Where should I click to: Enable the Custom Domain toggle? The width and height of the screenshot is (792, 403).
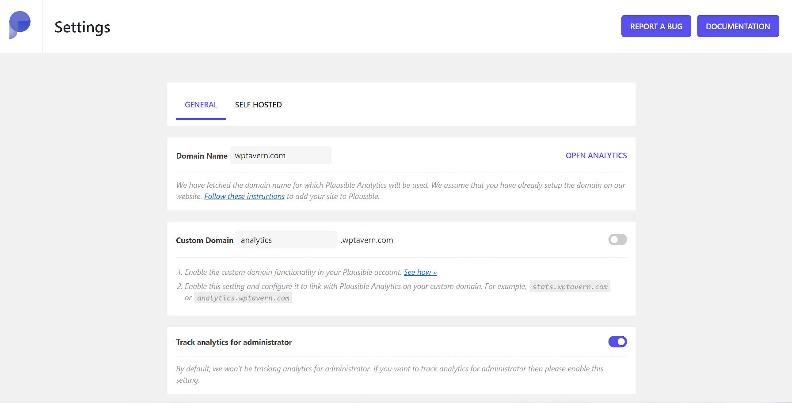point(617,240)
